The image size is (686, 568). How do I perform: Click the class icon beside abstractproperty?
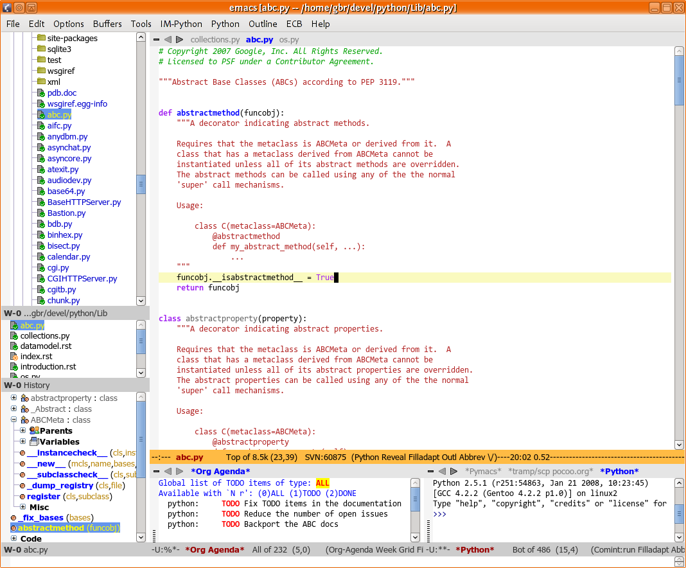(x=24, y=398)
